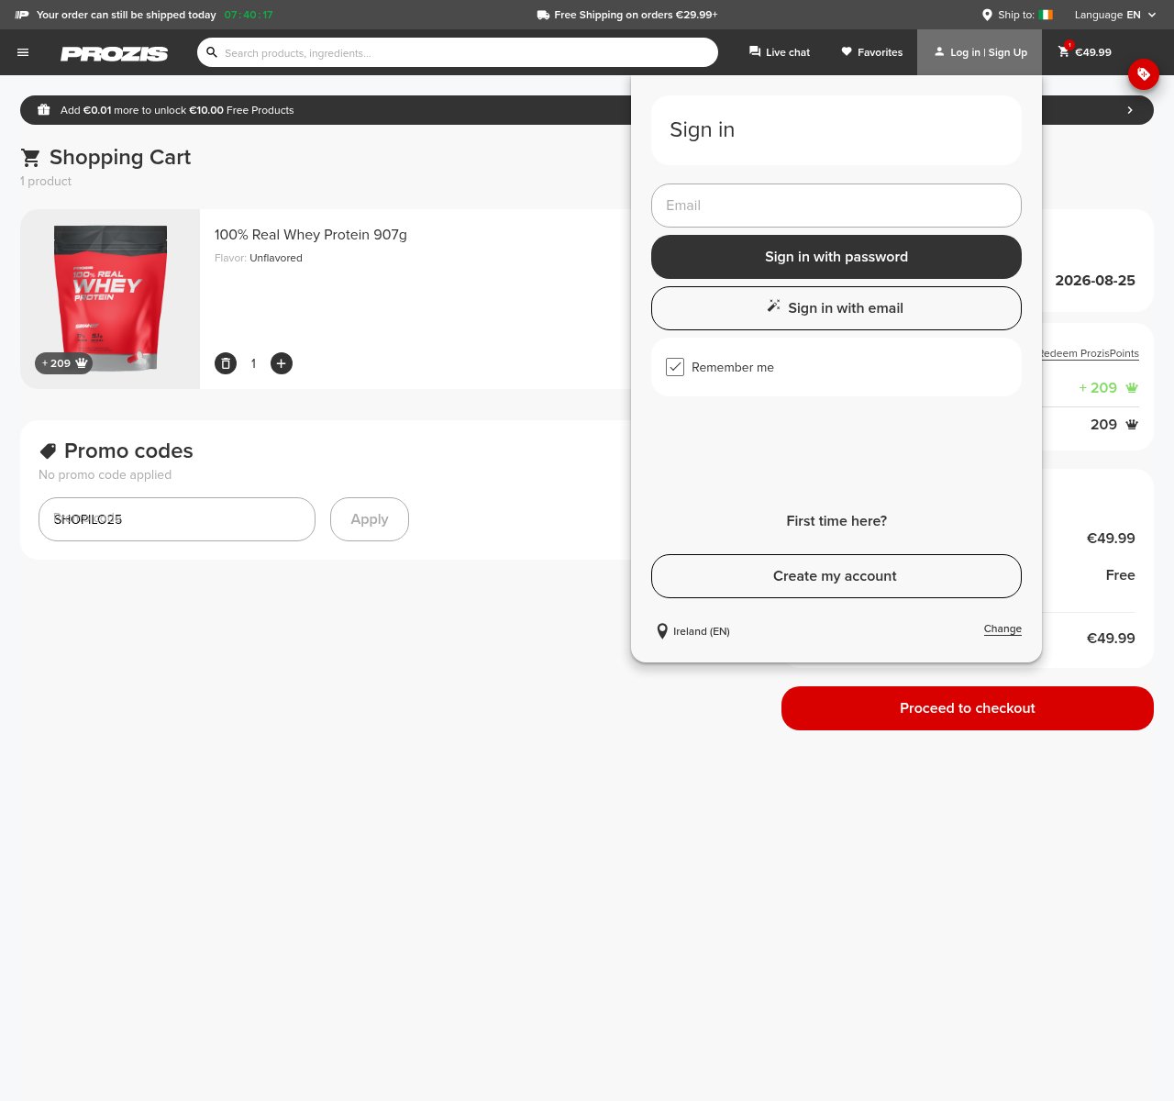
Task: Open 100% Real Whey Protein 907g link
Action: tap(311, 235)
